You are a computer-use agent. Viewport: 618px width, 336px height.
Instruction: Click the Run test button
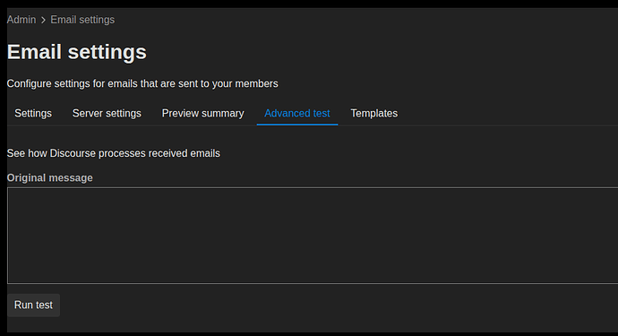point(33,305)
